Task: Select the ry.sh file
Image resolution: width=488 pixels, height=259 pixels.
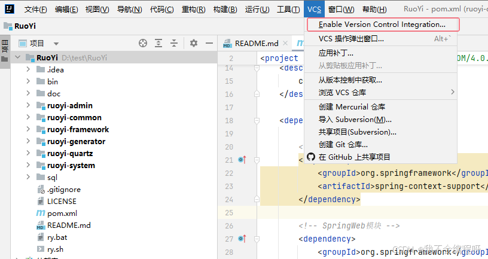Action: point(55,249)
